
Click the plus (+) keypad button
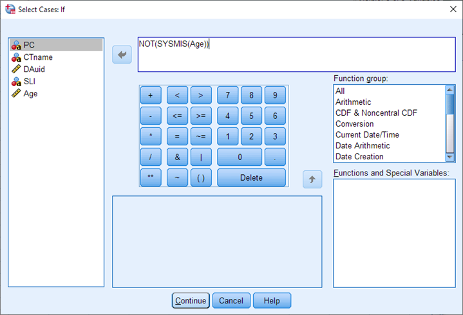click(151, 95)
